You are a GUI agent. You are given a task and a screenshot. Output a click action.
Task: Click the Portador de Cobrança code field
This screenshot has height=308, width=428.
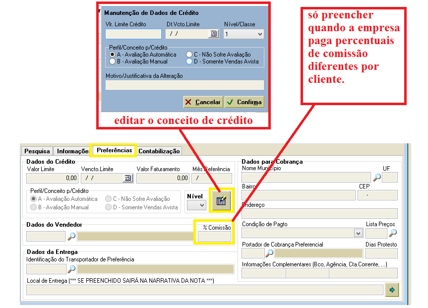(253, 253)
